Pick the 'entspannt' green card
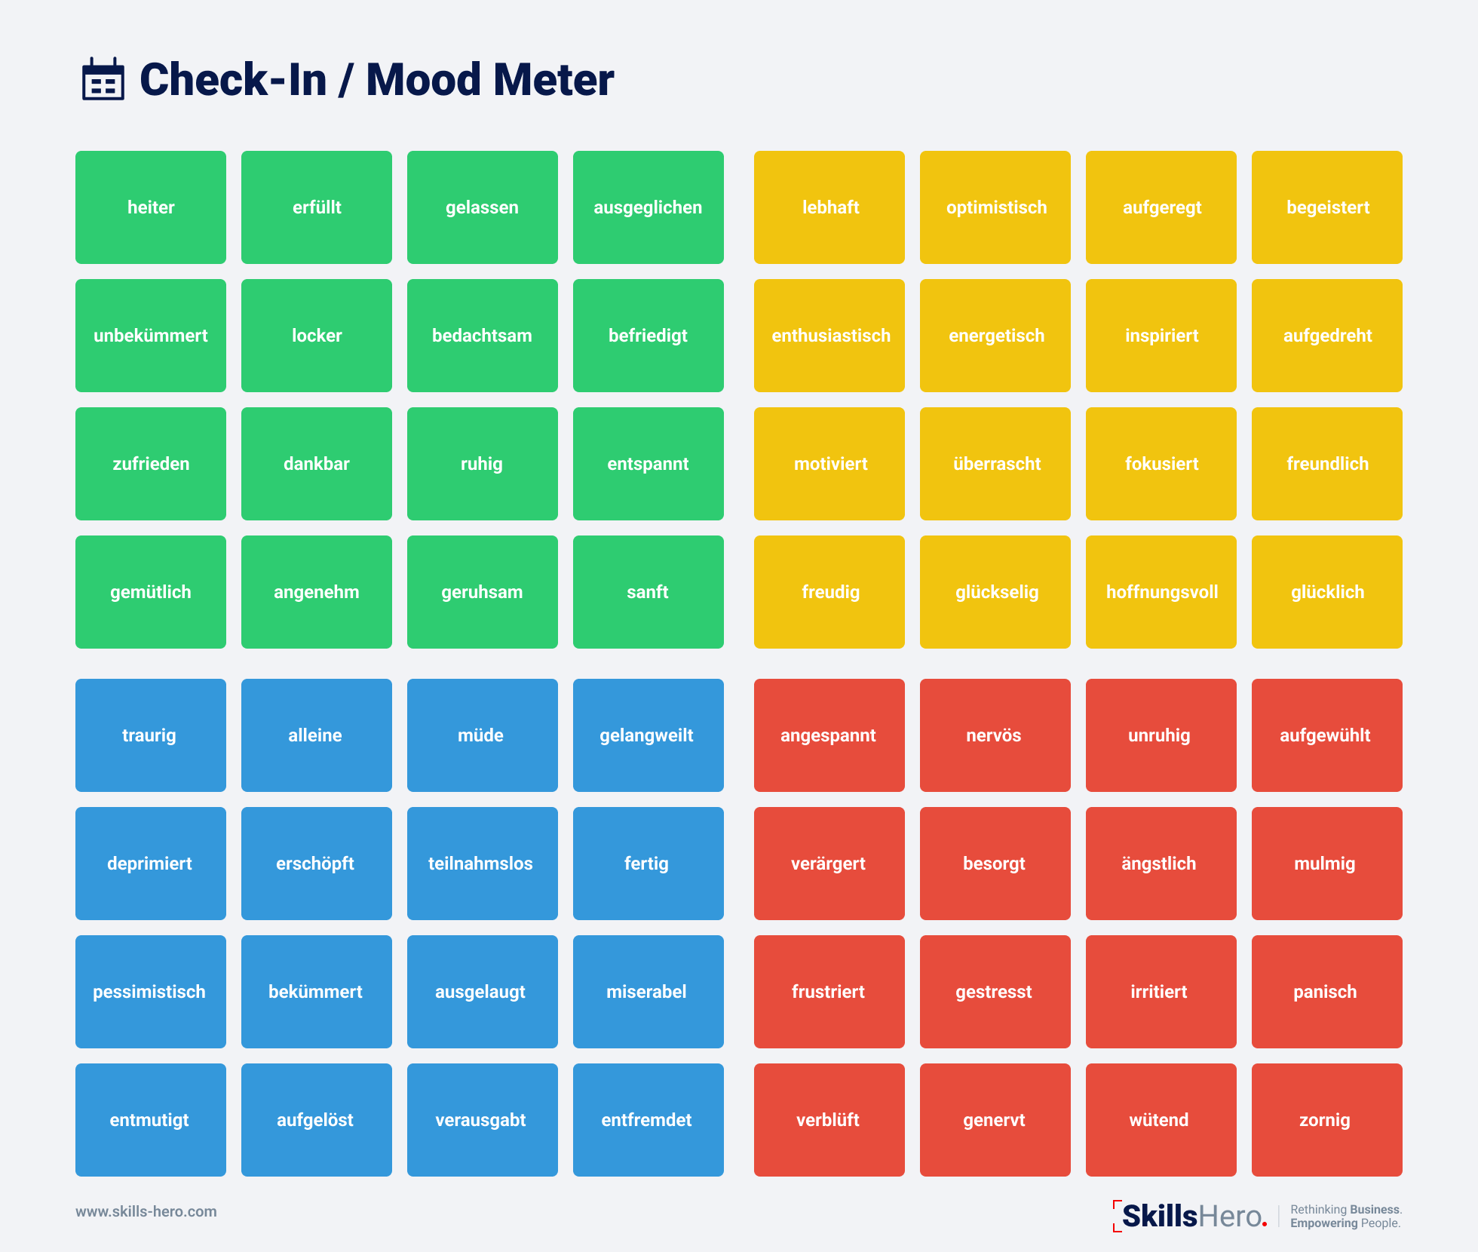This screenshot has height=1252, width=1478. point(649,464)
